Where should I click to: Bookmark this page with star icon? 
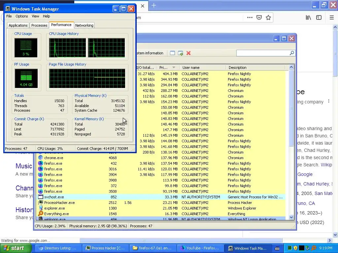click(268, 17)
